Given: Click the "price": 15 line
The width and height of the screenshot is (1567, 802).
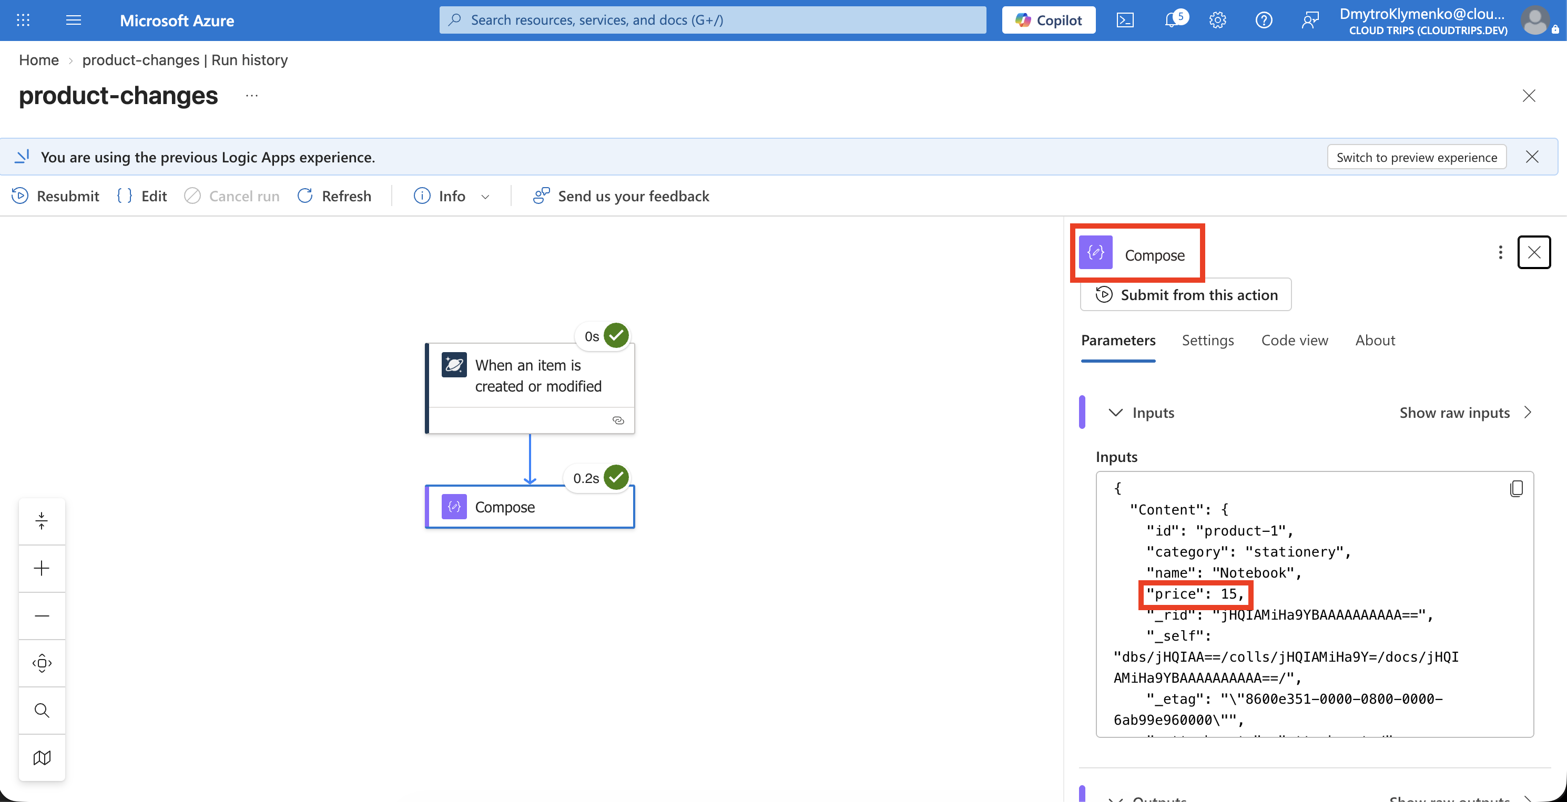Looking at the screenshot, I should 1195,593.
